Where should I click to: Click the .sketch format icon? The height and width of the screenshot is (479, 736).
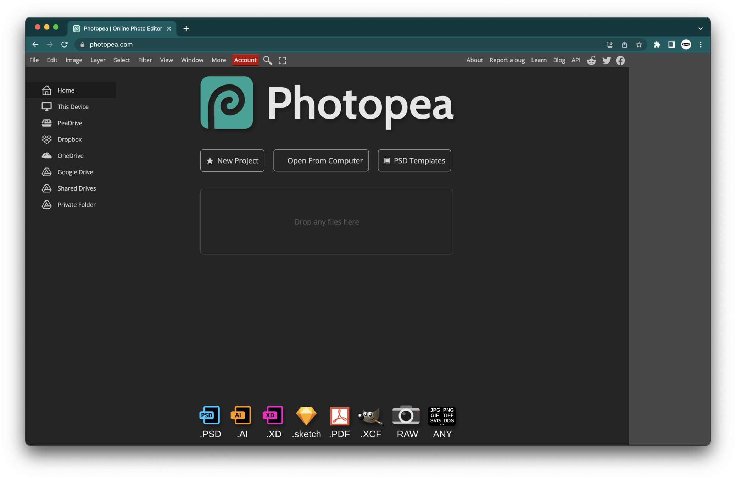pyautogui.click(x=306, y=415)
